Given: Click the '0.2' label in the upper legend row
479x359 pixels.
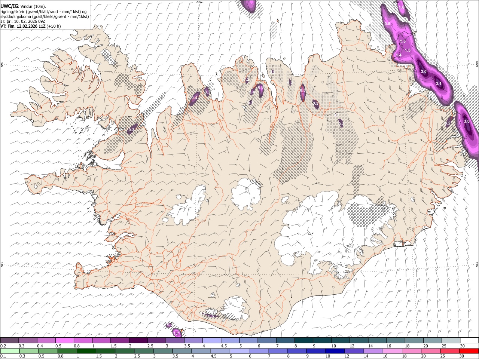Looking at the screenshot, I should 3,346.
